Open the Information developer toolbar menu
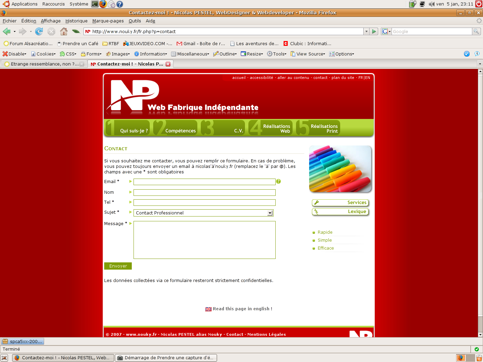This screenshot has width=483, height=362. [x=151, y=54]
